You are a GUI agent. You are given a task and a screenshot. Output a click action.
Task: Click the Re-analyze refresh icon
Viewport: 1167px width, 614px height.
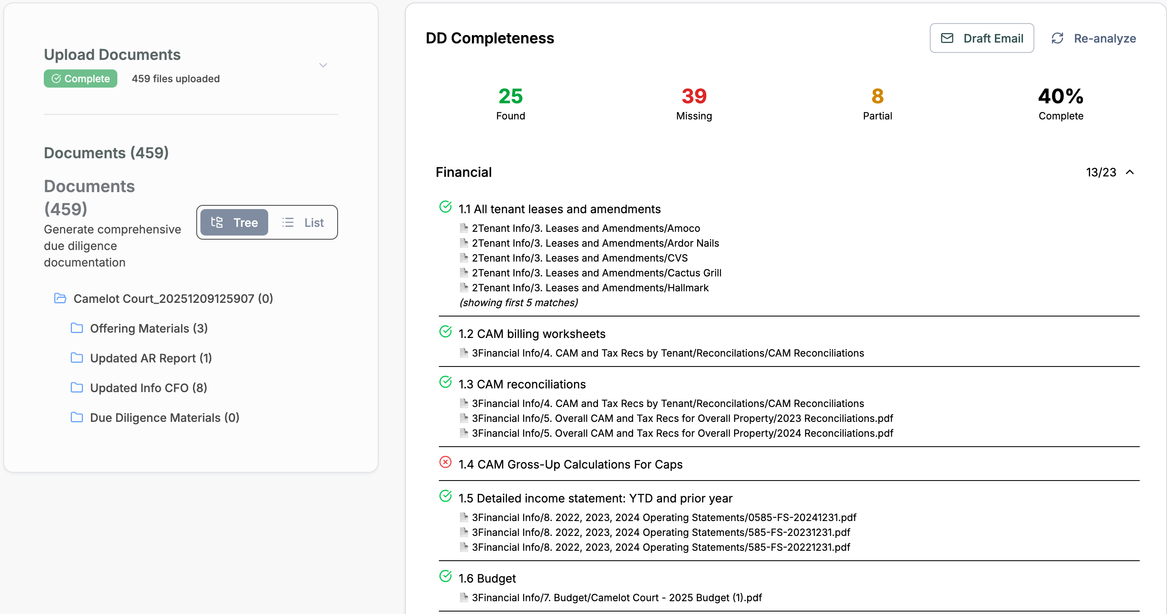point(1057,38)
